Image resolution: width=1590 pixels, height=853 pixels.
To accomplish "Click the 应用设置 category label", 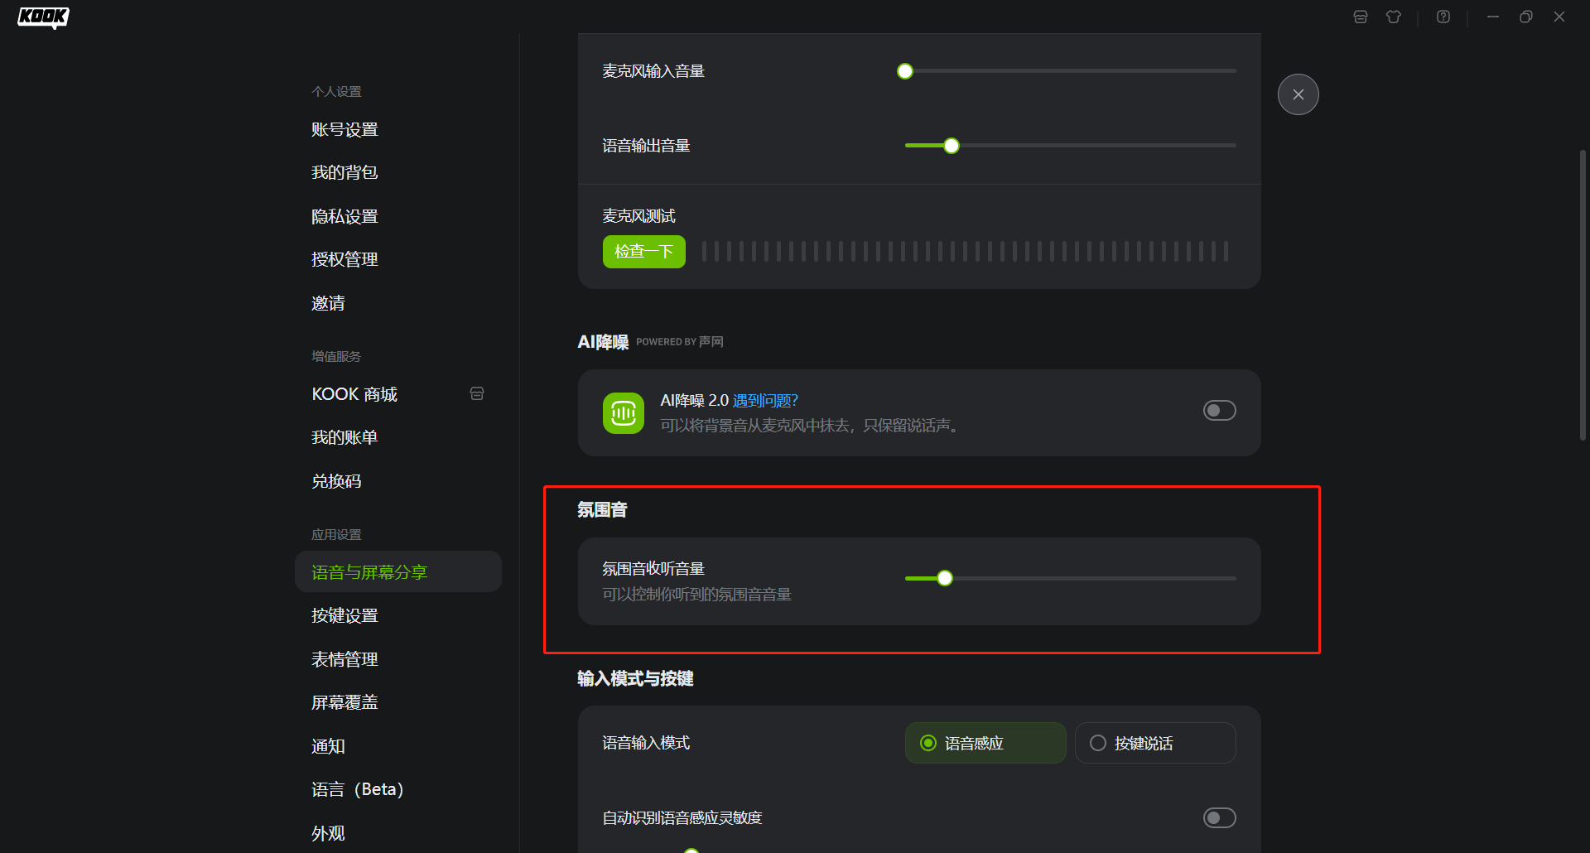I will 336,535.
